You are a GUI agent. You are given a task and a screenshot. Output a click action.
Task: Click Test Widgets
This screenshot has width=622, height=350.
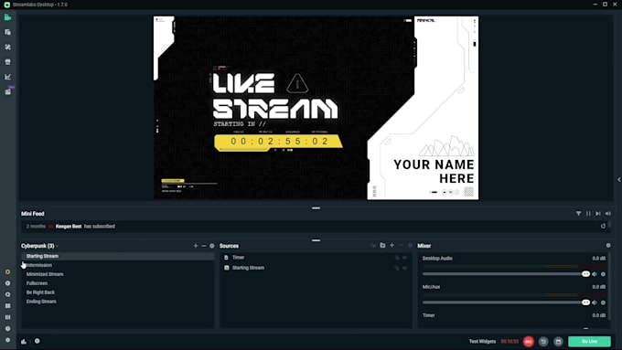coord(482,341)
